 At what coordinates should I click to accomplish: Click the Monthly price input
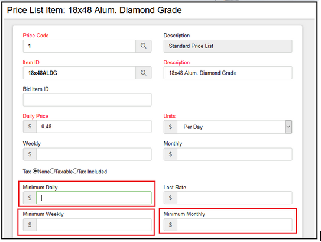(x=235, y=154)
